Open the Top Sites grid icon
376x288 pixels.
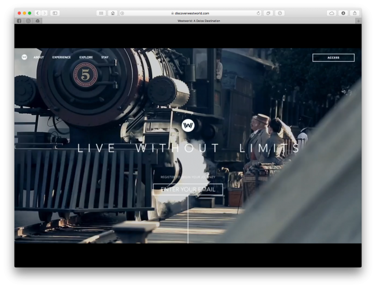[101, 13]
